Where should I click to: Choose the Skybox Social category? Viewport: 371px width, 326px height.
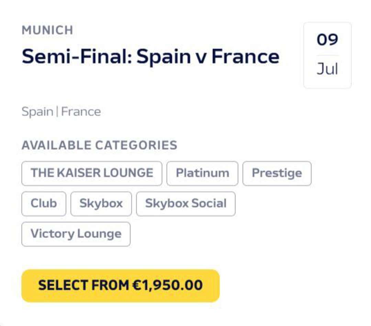(x=185, y=204)
